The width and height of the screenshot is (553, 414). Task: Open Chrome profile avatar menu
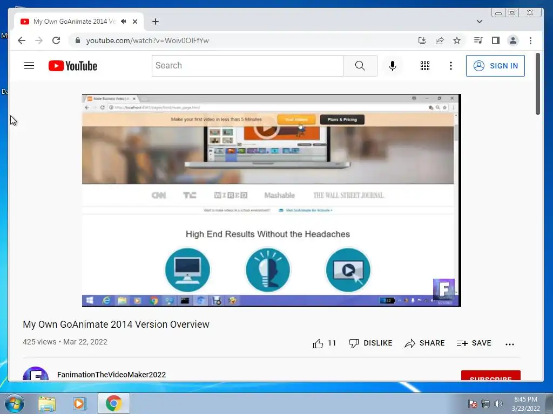[x=513, y=40]
